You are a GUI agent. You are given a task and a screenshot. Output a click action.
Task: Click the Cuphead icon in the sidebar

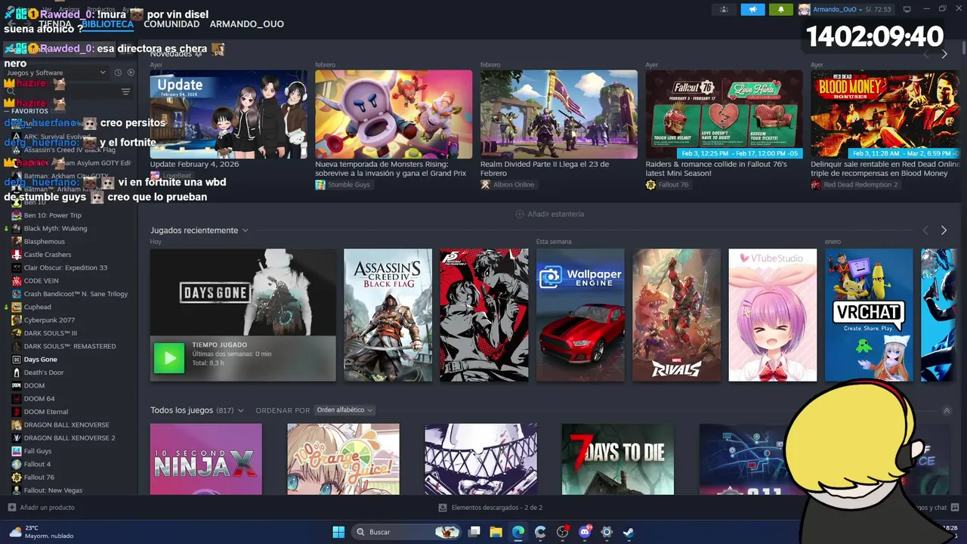click(x=17, y=307)
